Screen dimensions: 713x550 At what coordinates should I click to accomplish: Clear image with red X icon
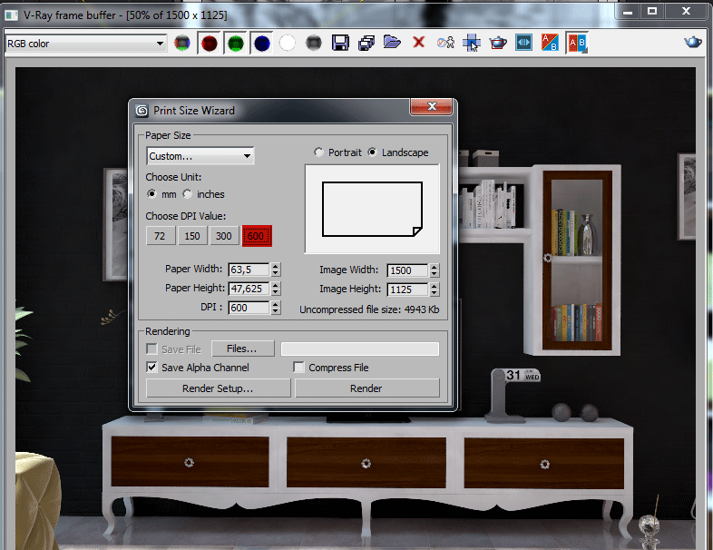[x=419, y=43]
